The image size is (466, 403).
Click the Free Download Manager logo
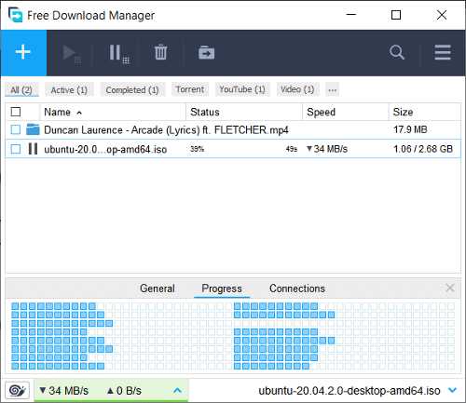tap(16, 15)
